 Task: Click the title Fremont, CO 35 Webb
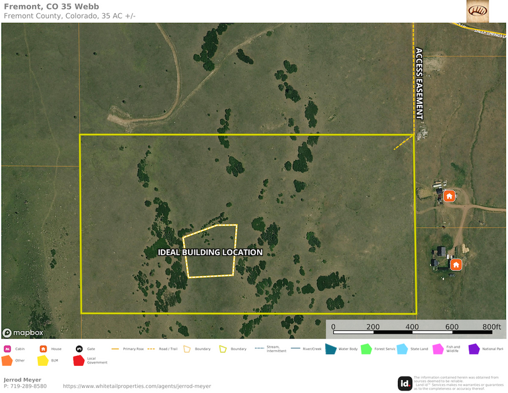(52, 6)
